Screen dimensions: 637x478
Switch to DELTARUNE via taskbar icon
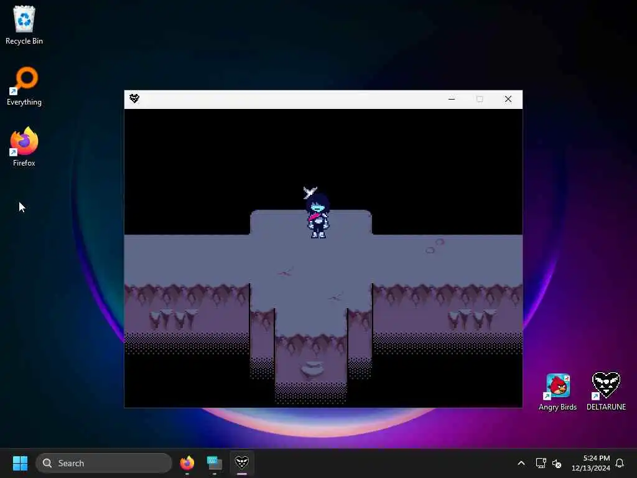pos(242,463)
